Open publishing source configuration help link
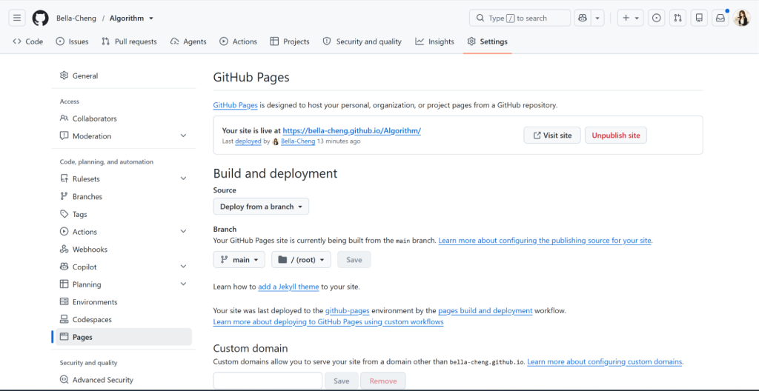The image size is (759, 391). [545, 241]
